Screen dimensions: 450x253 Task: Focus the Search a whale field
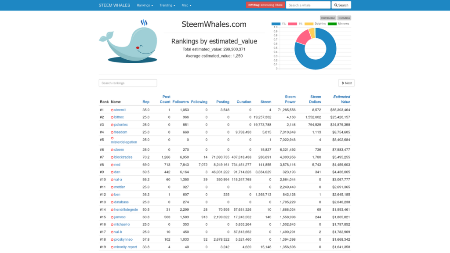pyautogui.click(x=308, y=5)
